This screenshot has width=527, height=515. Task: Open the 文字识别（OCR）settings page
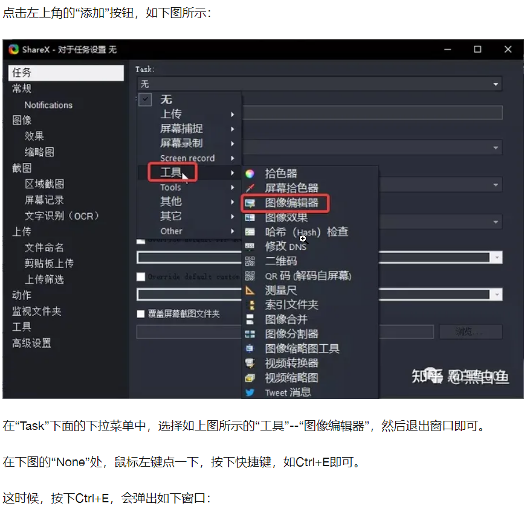pyautogui.click(x=62, y=216)
